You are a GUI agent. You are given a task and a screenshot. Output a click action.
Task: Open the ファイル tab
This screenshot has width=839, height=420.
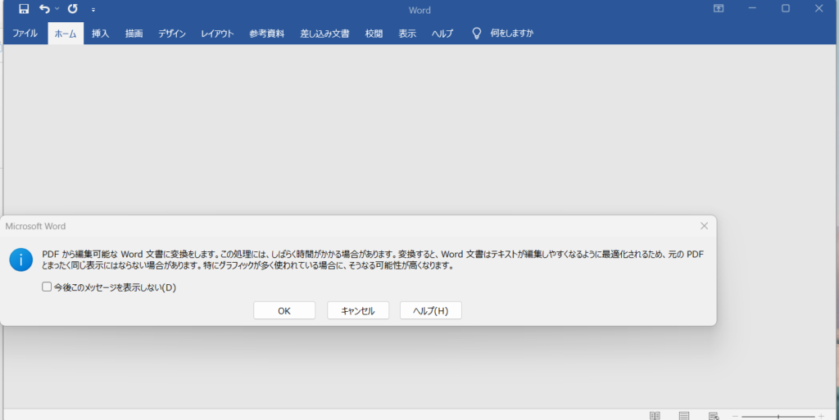click(25, 33)
